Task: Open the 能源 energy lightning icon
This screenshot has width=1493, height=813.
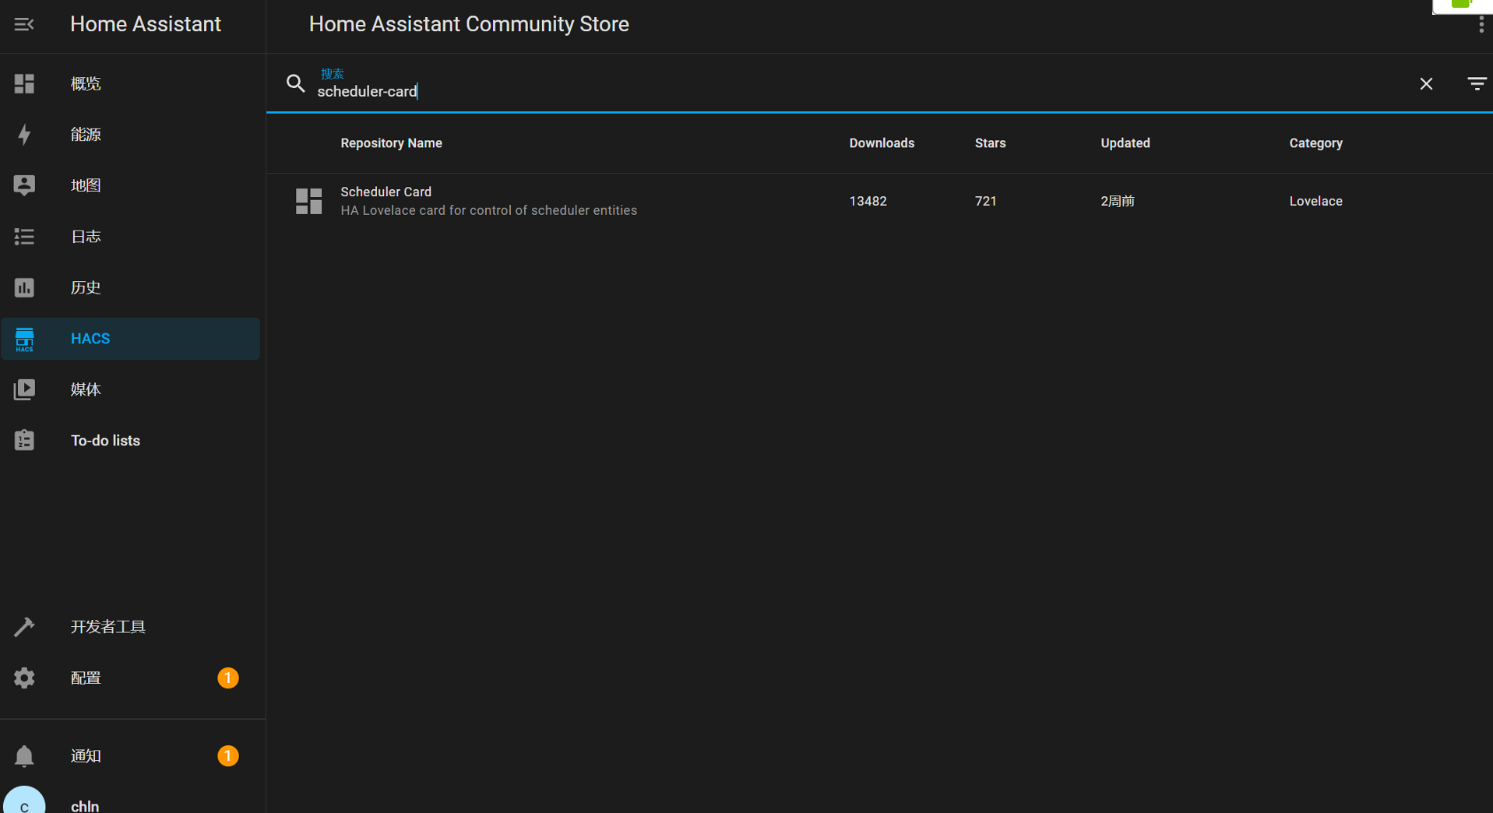Action: (x=24, y=135)
